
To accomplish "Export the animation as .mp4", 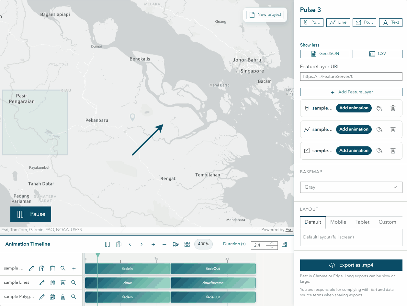I will tap(351, 265).
